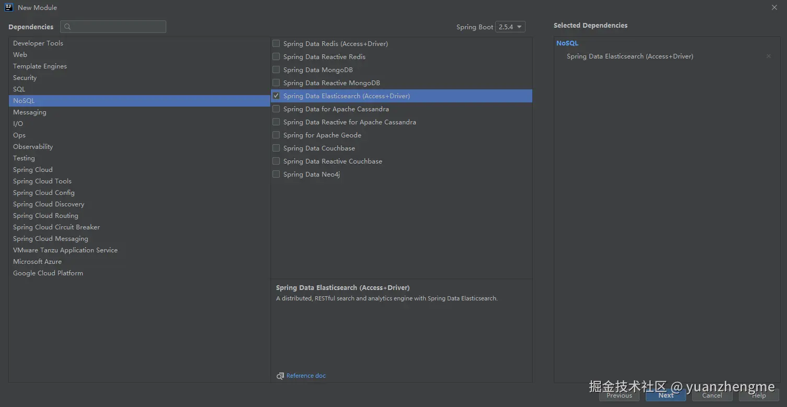
Task: Choose the Ops category
Action: pos(139,135)
